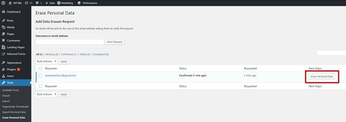Viewport: 346px width, 122px height.
Task: Click the Inbound Forms icon
Action: point(3,54)
